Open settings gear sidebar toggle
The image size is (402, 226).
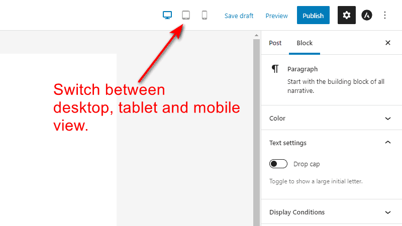[346, 15]
